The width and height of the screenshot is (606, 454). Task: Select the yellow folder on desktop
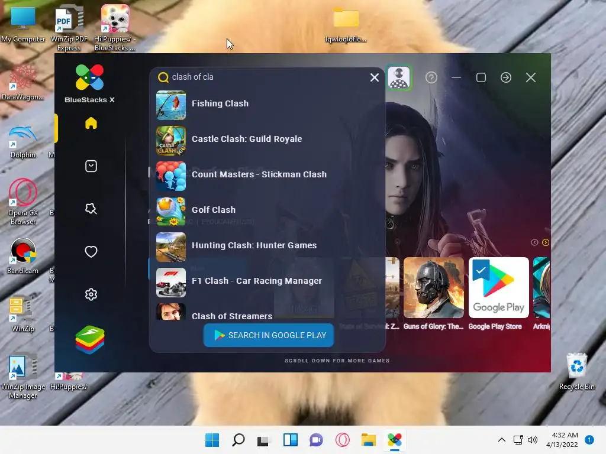tap(346, 24)
